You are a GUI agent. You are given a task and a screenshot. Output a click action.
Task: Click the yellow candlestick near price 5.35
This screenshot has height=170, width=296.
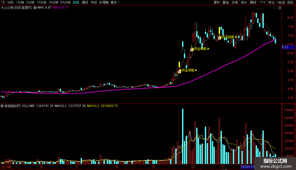pyautogui.click(x=179, y=65)
